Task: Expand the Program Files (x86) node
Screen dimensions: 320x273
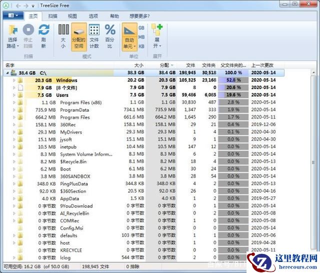Action: point(14,102)
